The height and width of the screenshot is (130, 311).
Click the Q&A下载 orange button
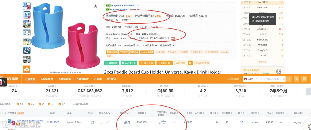tap(164, 63)
